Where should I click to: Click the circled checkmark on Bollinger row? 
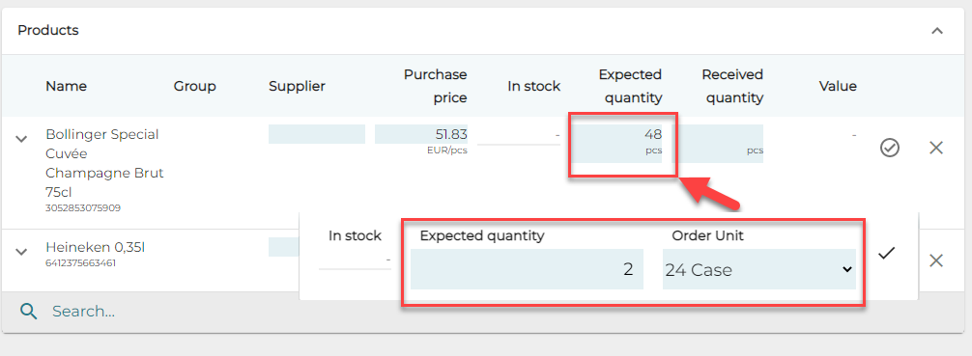(x=890, y=148)
